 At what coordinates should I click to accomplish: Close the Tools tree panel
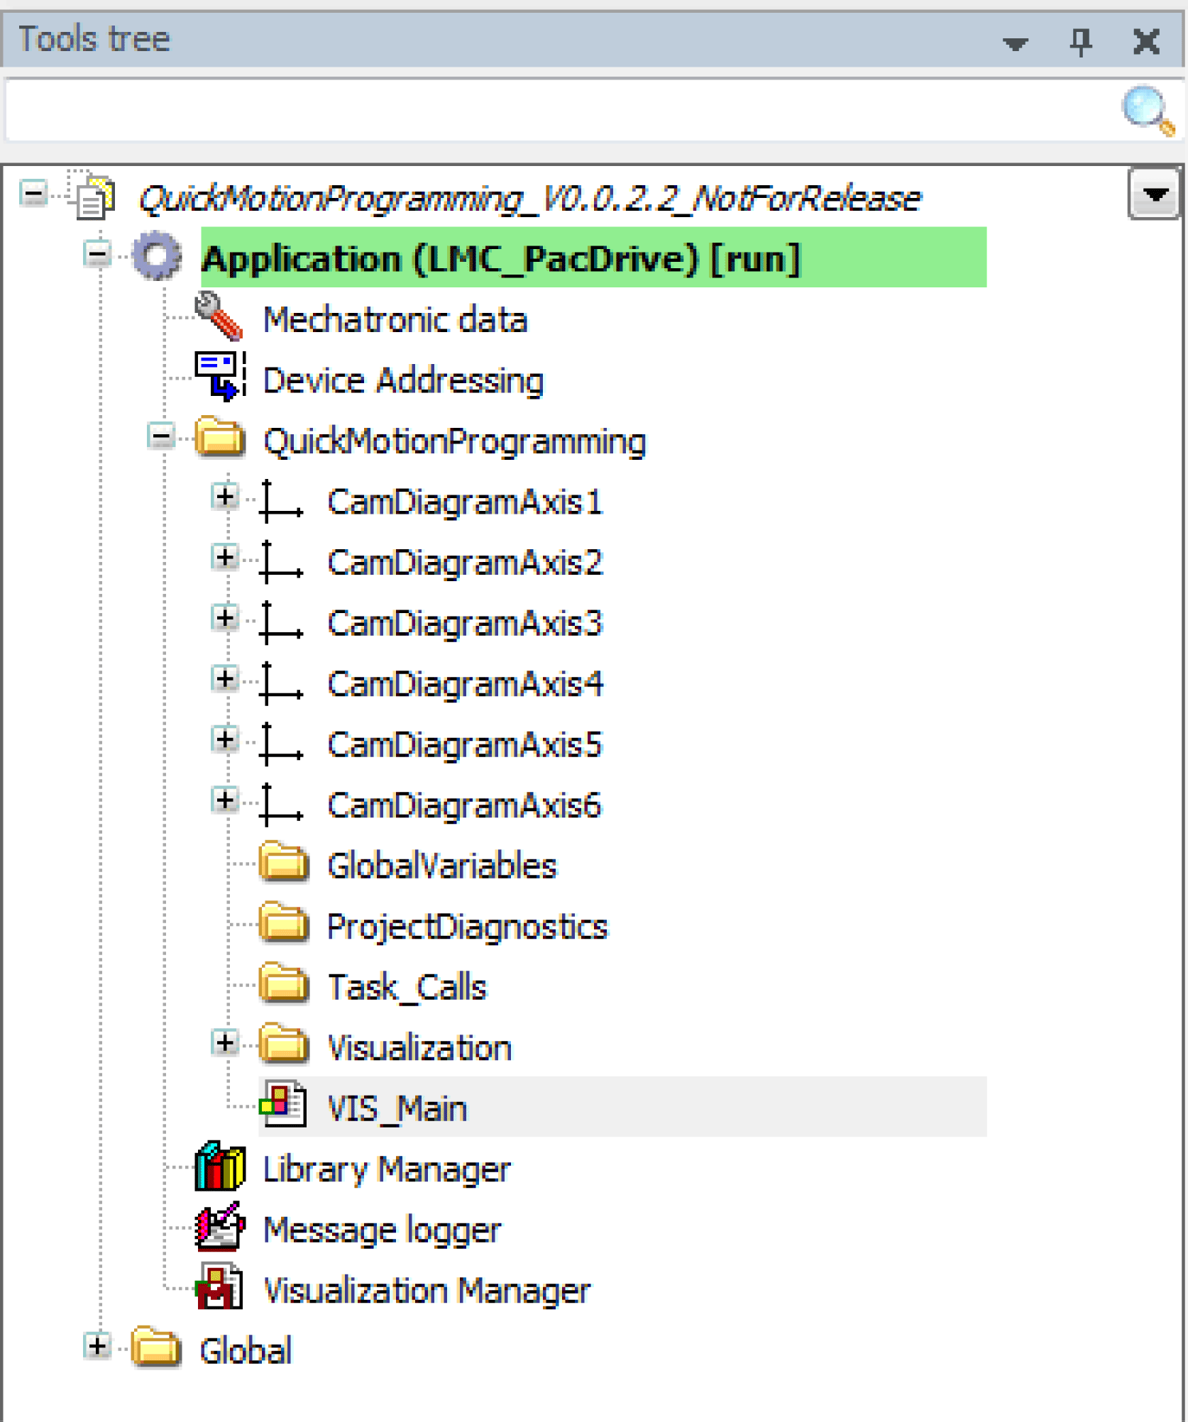pyautogui.click(x=1146, y=41)
